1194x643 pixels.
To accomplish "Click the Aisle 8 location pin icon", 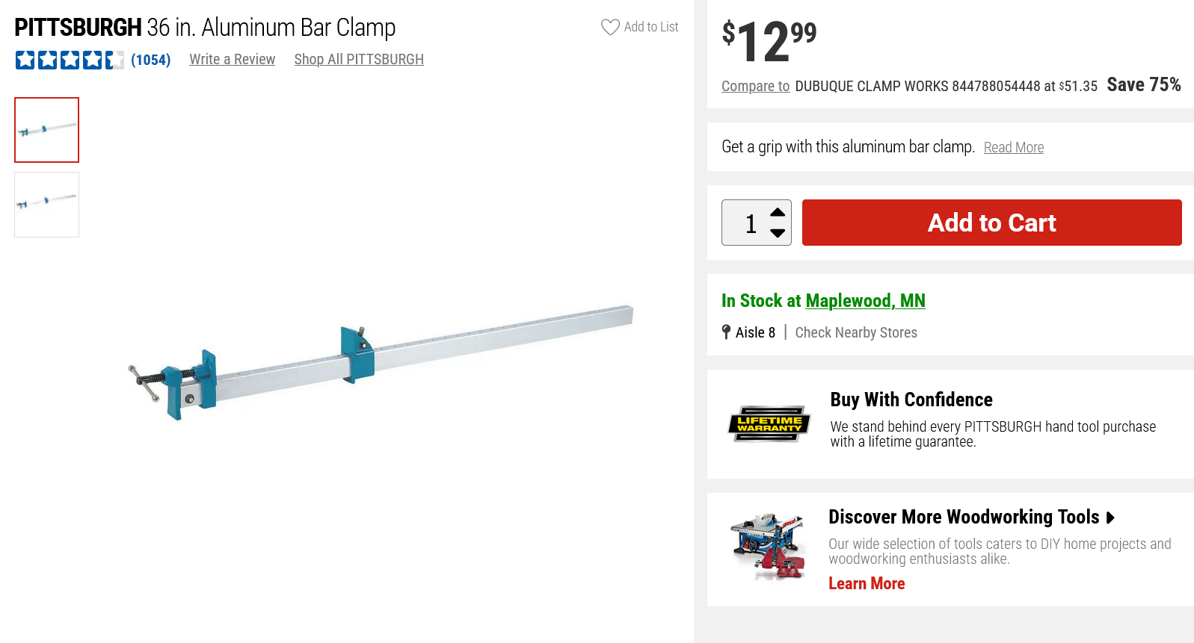I will pos(726,332).
